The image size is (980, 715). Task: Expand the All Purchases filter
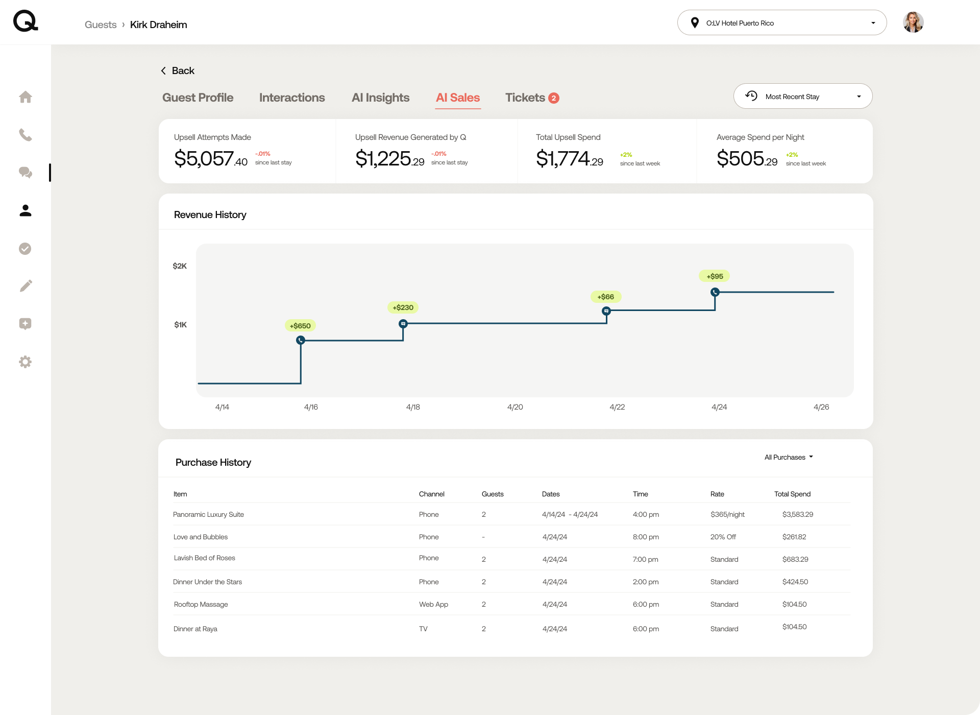789,457
